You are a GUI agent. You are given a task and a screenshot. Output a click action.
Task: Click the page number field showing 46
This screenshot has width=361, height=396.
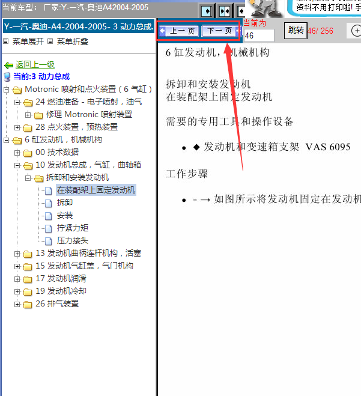point(259,35)
